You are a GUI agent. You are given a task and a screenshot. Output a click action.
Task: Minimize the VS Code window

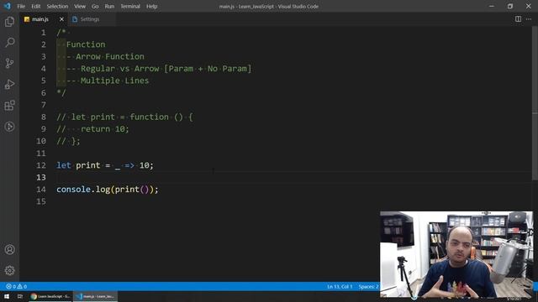(x=492, y=6)
